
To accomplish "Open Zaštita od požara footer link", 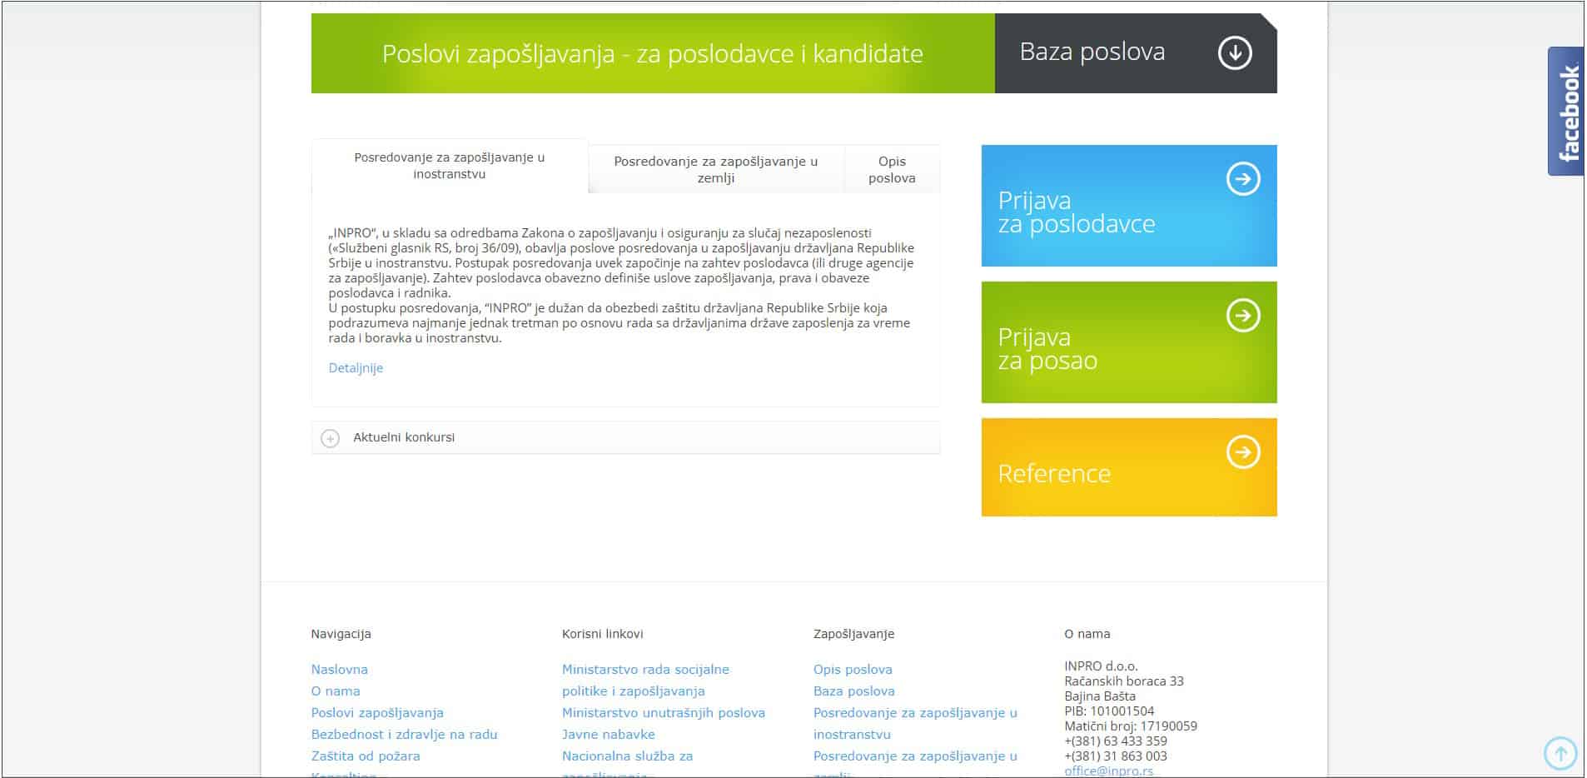I will coord(365,756).
